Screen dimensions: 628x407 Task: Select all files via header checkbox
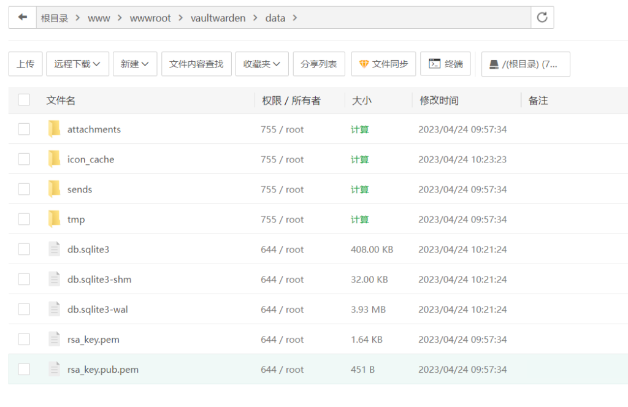(24, 100)
